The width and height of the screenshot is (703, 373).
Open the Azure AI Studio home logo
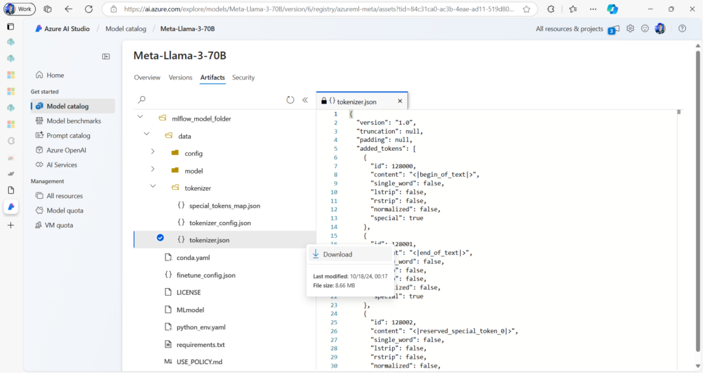tap(62, 29)
